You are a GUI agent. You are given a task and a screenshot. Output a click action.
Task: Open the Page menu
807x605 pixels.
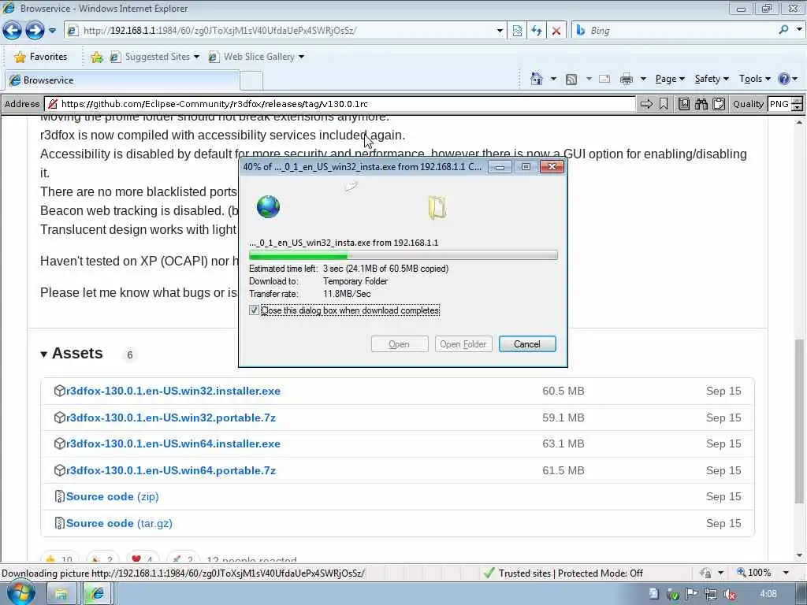point(670,79)
